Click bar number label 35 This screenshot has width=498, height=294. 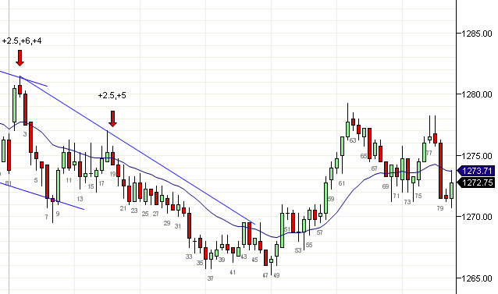point(200,263)
